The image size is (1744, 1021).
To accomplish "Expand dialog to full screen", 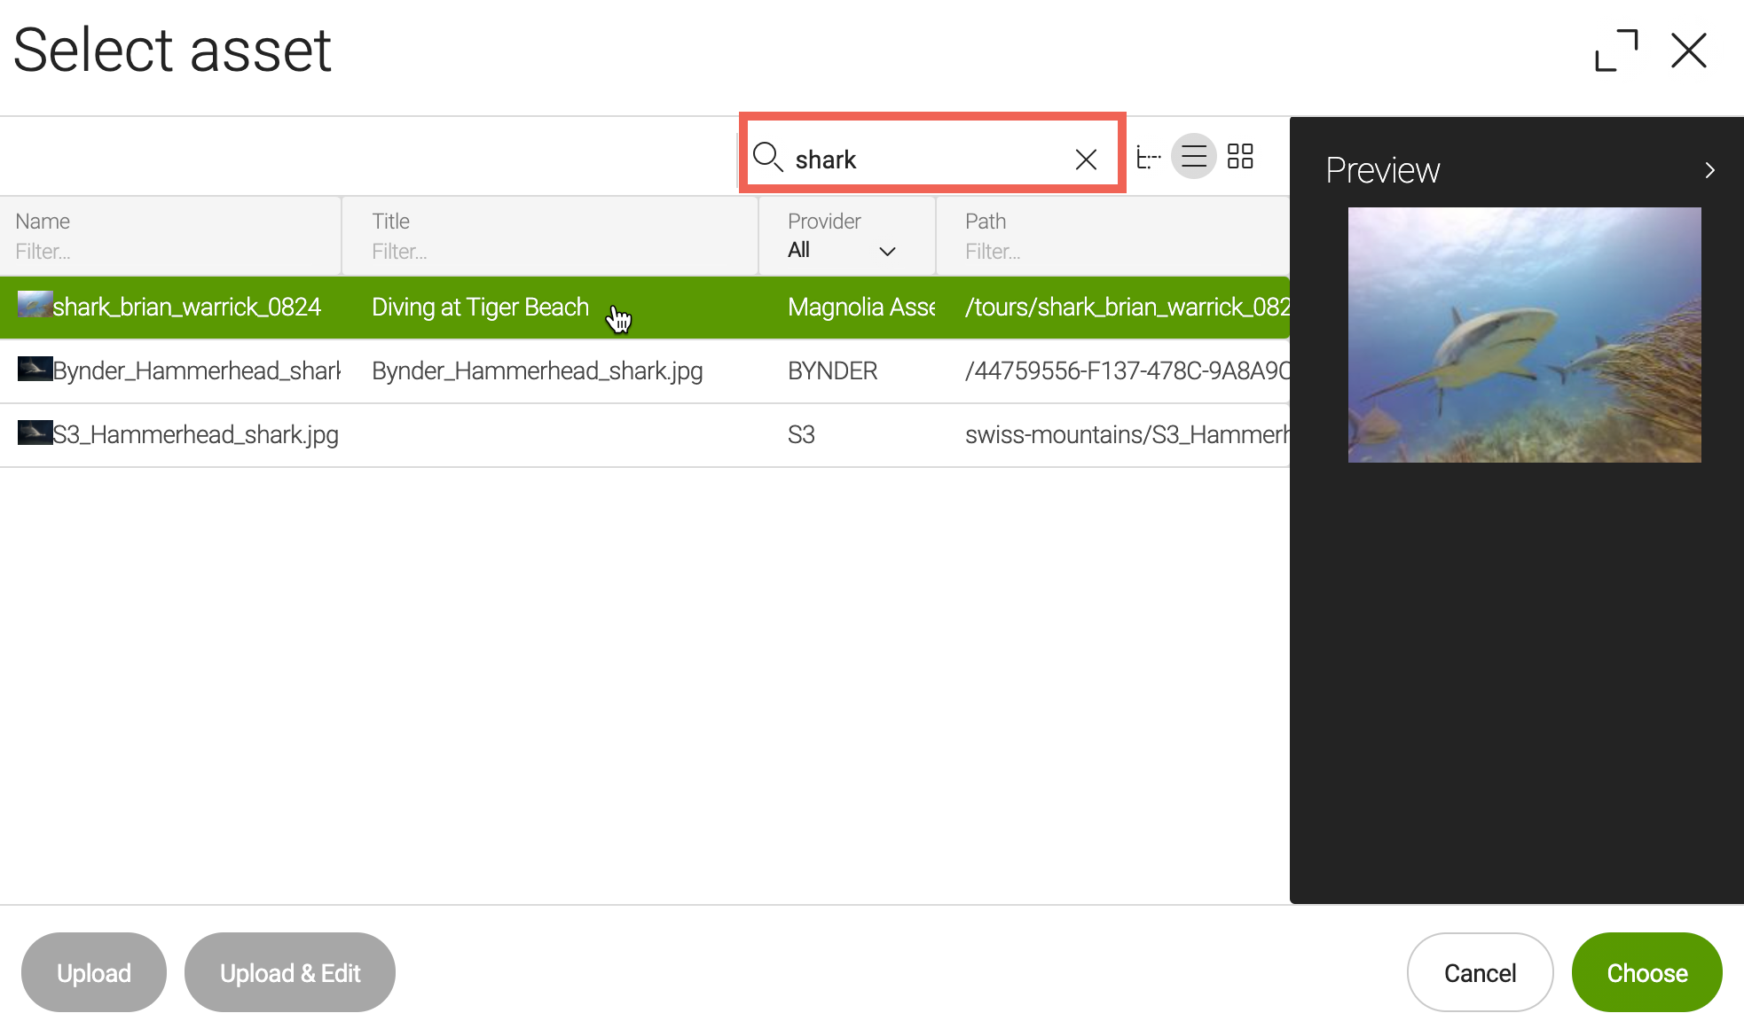I will (1616, 50).
